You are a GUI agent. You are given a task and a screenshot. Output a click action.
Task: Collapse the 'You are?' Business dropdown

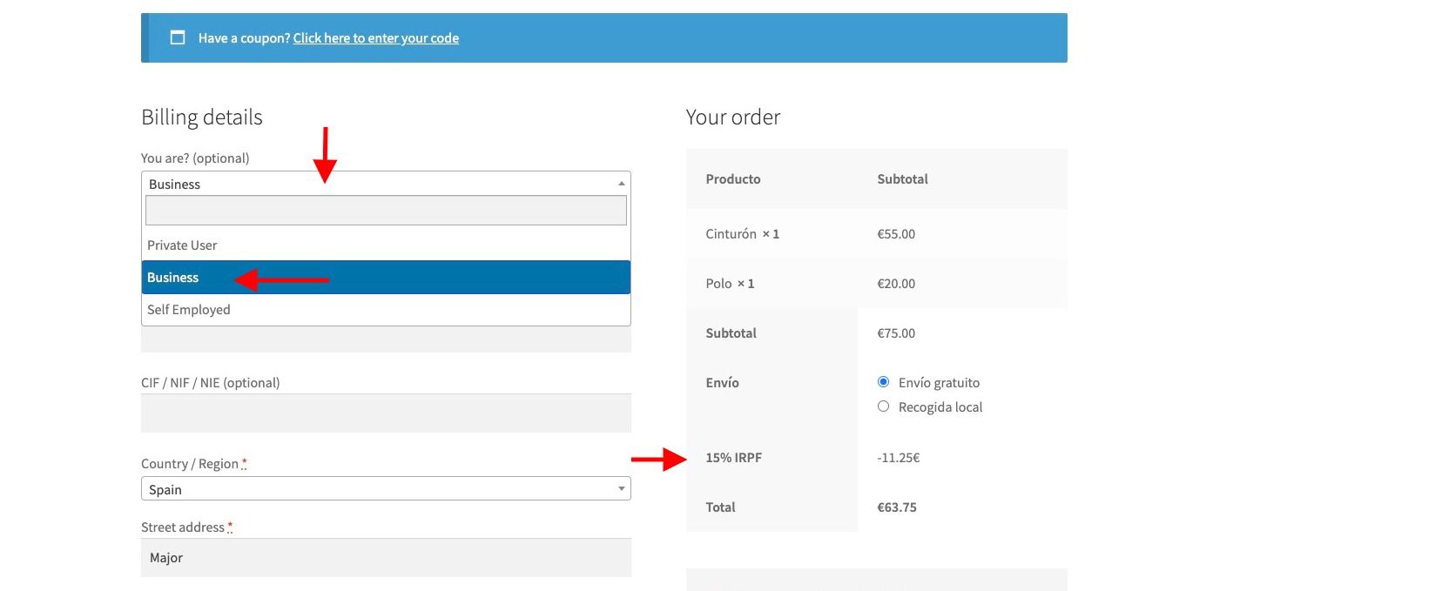point(386,184)
